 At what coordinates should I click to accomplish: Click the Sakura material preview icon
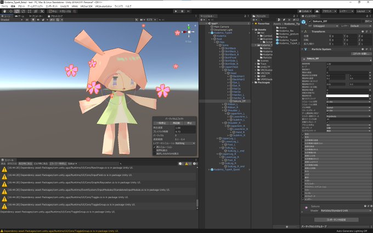(306, 208)
